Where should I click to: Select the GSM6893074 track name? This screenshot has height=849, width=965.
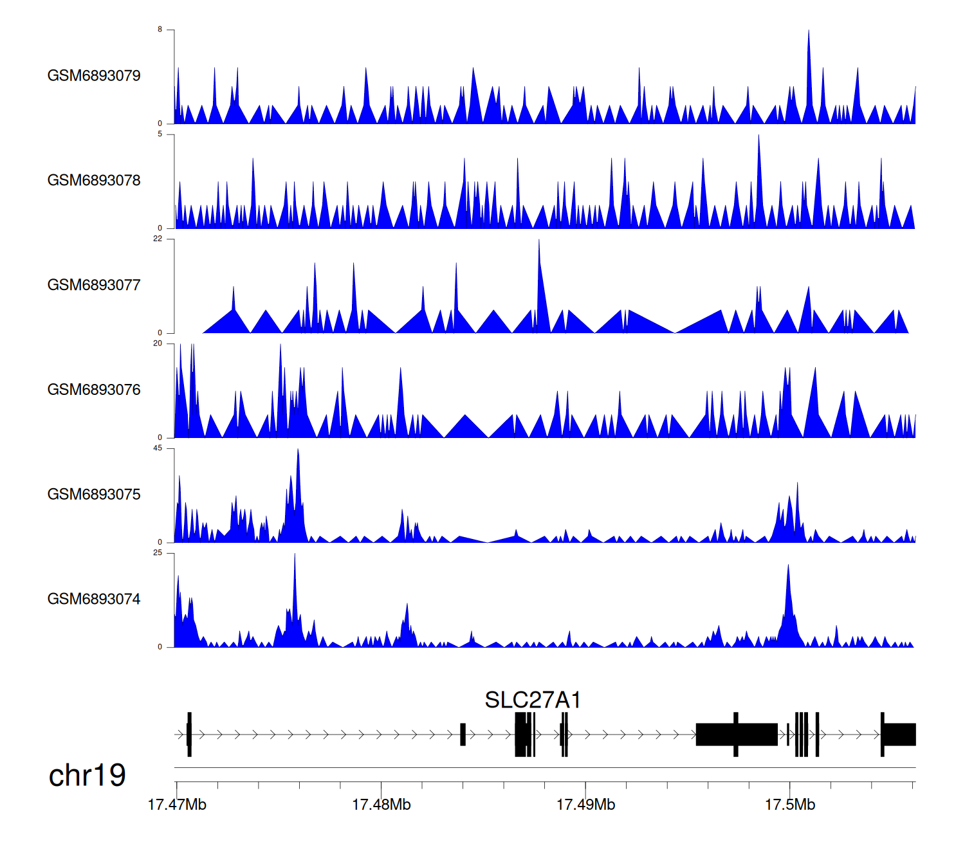pos(94,599)
